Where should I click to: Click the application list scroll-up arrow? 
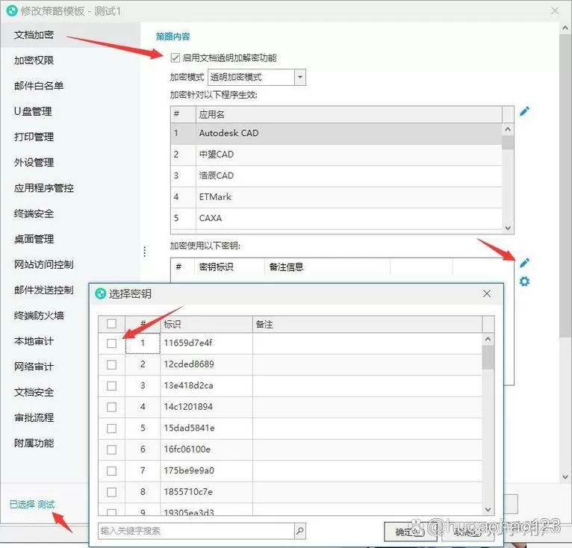(x=508, y=129)
